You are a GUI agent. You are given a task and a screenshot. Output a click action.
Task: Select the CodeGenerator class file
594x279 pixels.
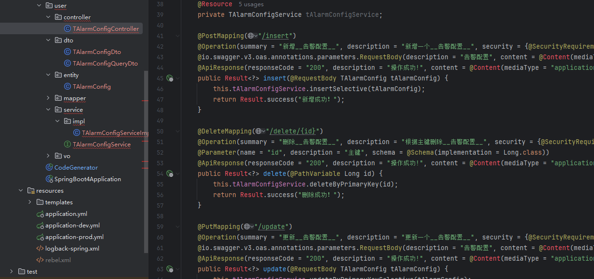point(76,168)
